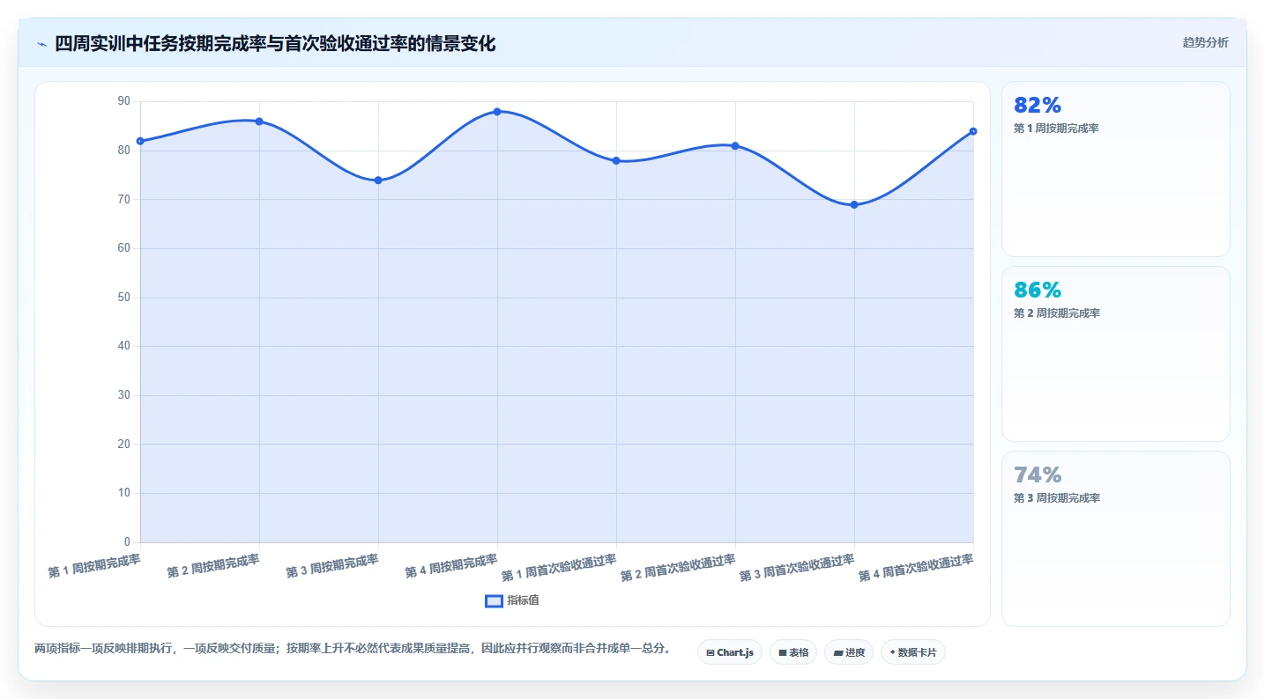
Task: Click the y-axis value 0
Action: (x=127, y=542)
